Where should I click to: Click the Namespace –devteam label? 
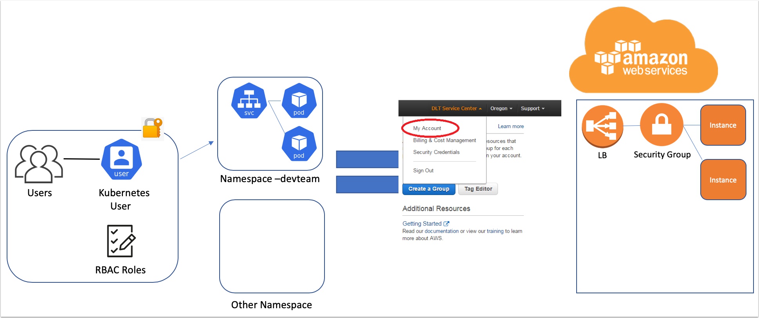coord(270,179)
